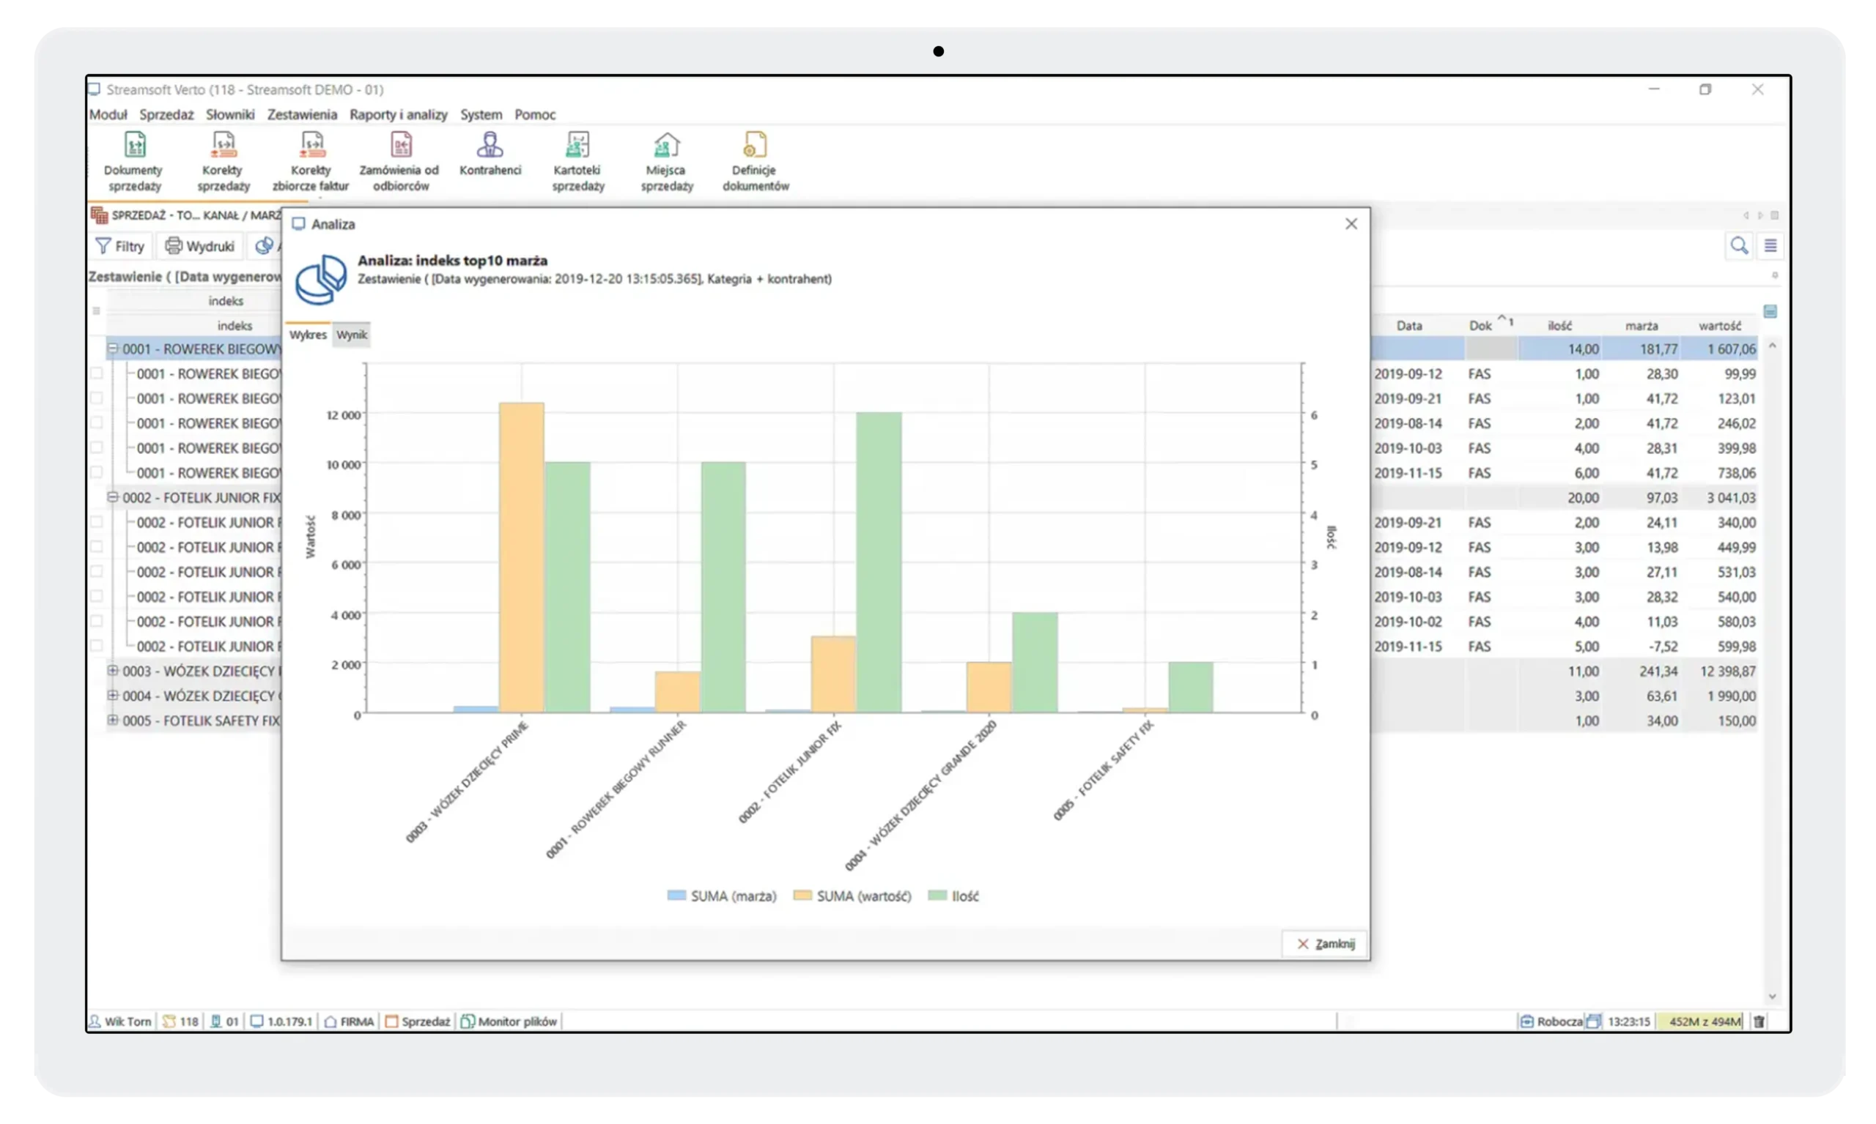Open Dokumenty sprzedaży toolbar icon

click(134, 145)
